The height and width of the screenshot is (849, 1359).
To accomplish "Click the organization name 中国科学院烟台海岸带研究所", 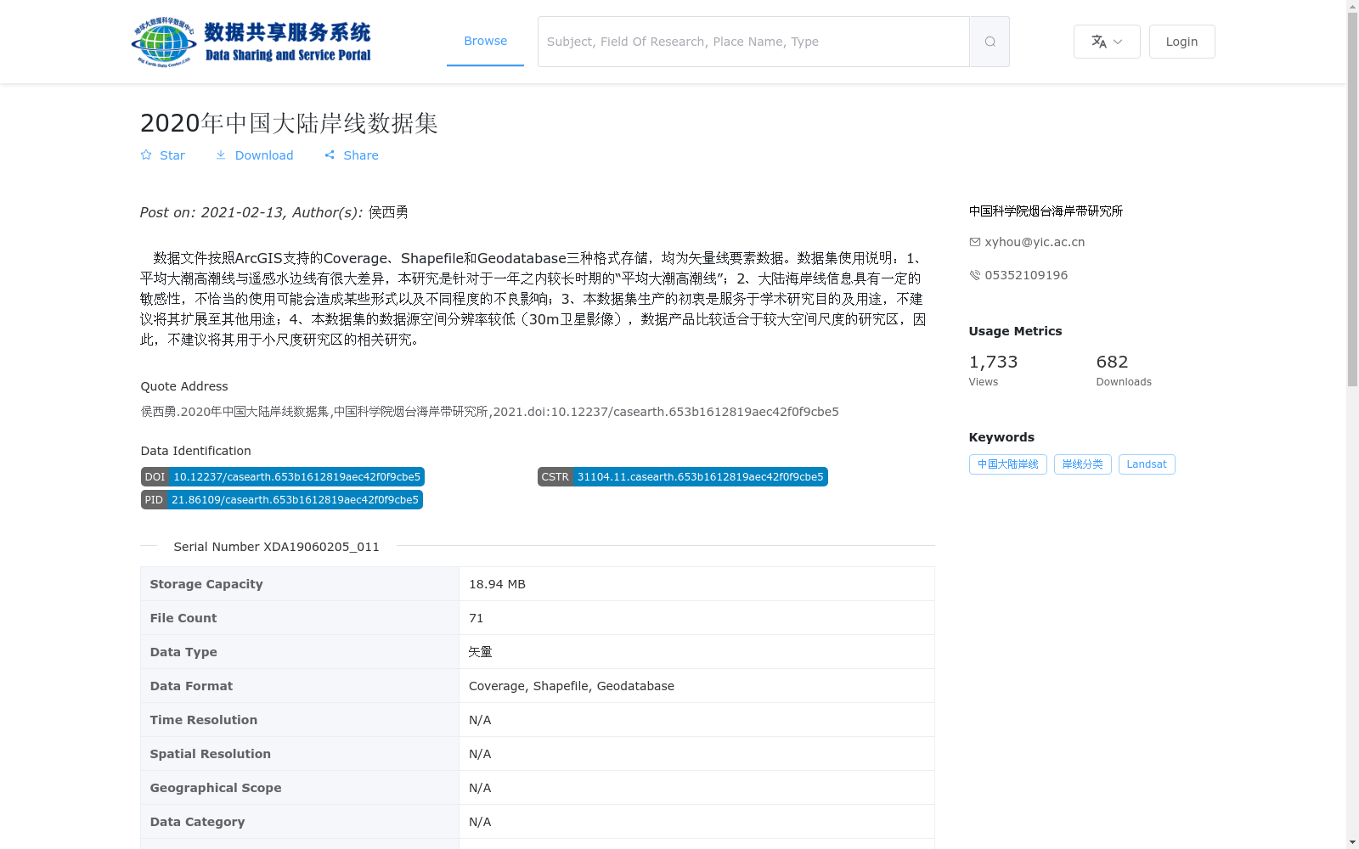I will coord(1046,211).
